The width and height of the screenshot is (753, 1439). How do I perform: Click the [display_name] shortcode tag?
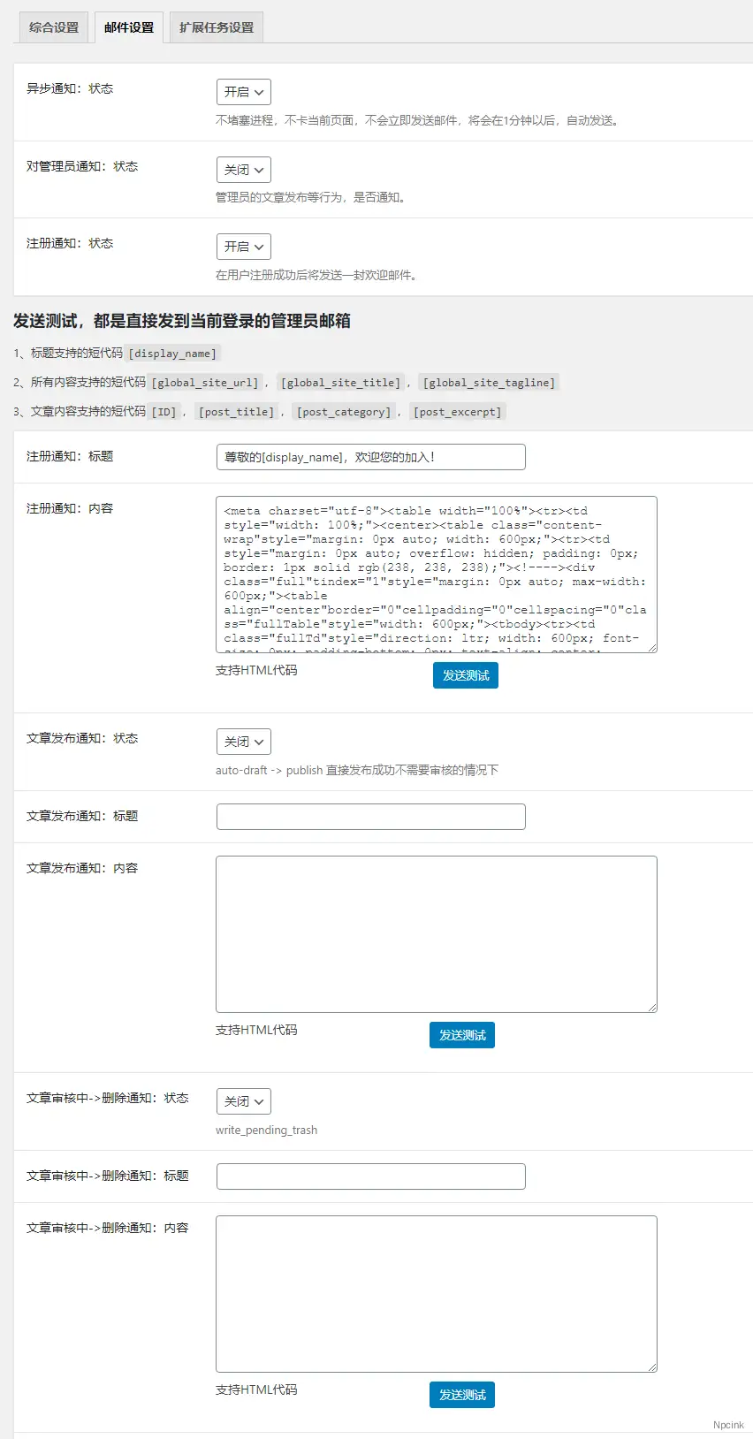[172, 354]
